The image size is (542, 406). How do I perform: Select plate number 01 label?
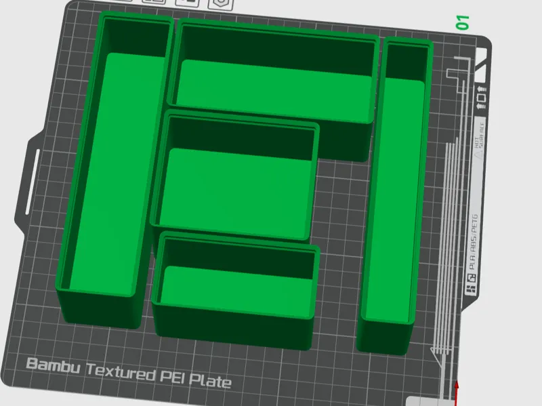463,22
